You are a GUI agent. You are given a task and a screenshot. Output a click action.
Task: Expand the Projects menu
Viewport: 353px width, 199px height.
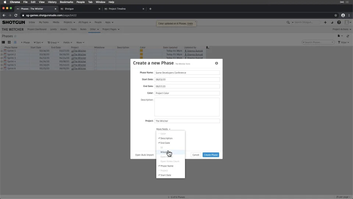pyautogui.click(x=69, y=22)
